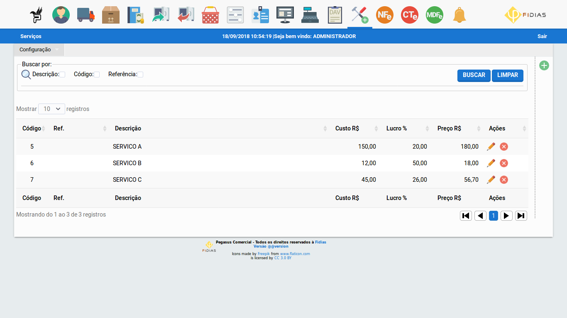Click Sair to log out
This screenshot has height=318, width=567.
(542, 36)
